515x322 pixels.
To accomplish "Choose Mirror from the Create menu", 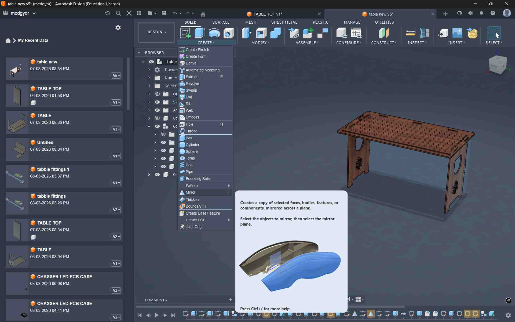I will (191, 192).
